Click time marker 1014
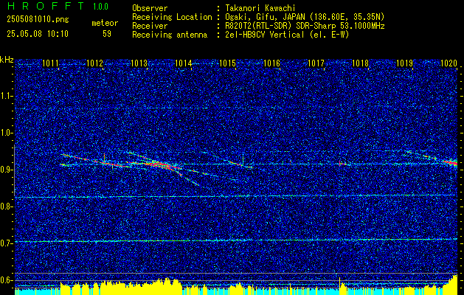 point(184,63)
